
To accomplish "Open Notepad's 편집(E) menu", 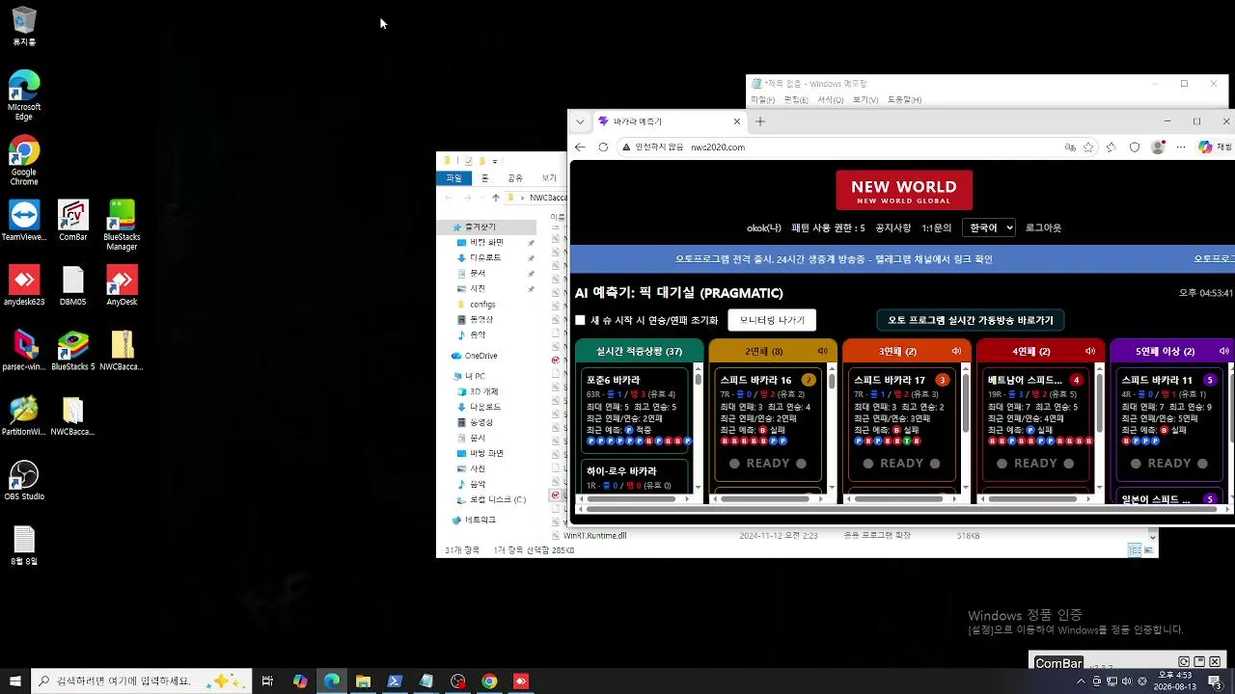I will tap(796, 100).
